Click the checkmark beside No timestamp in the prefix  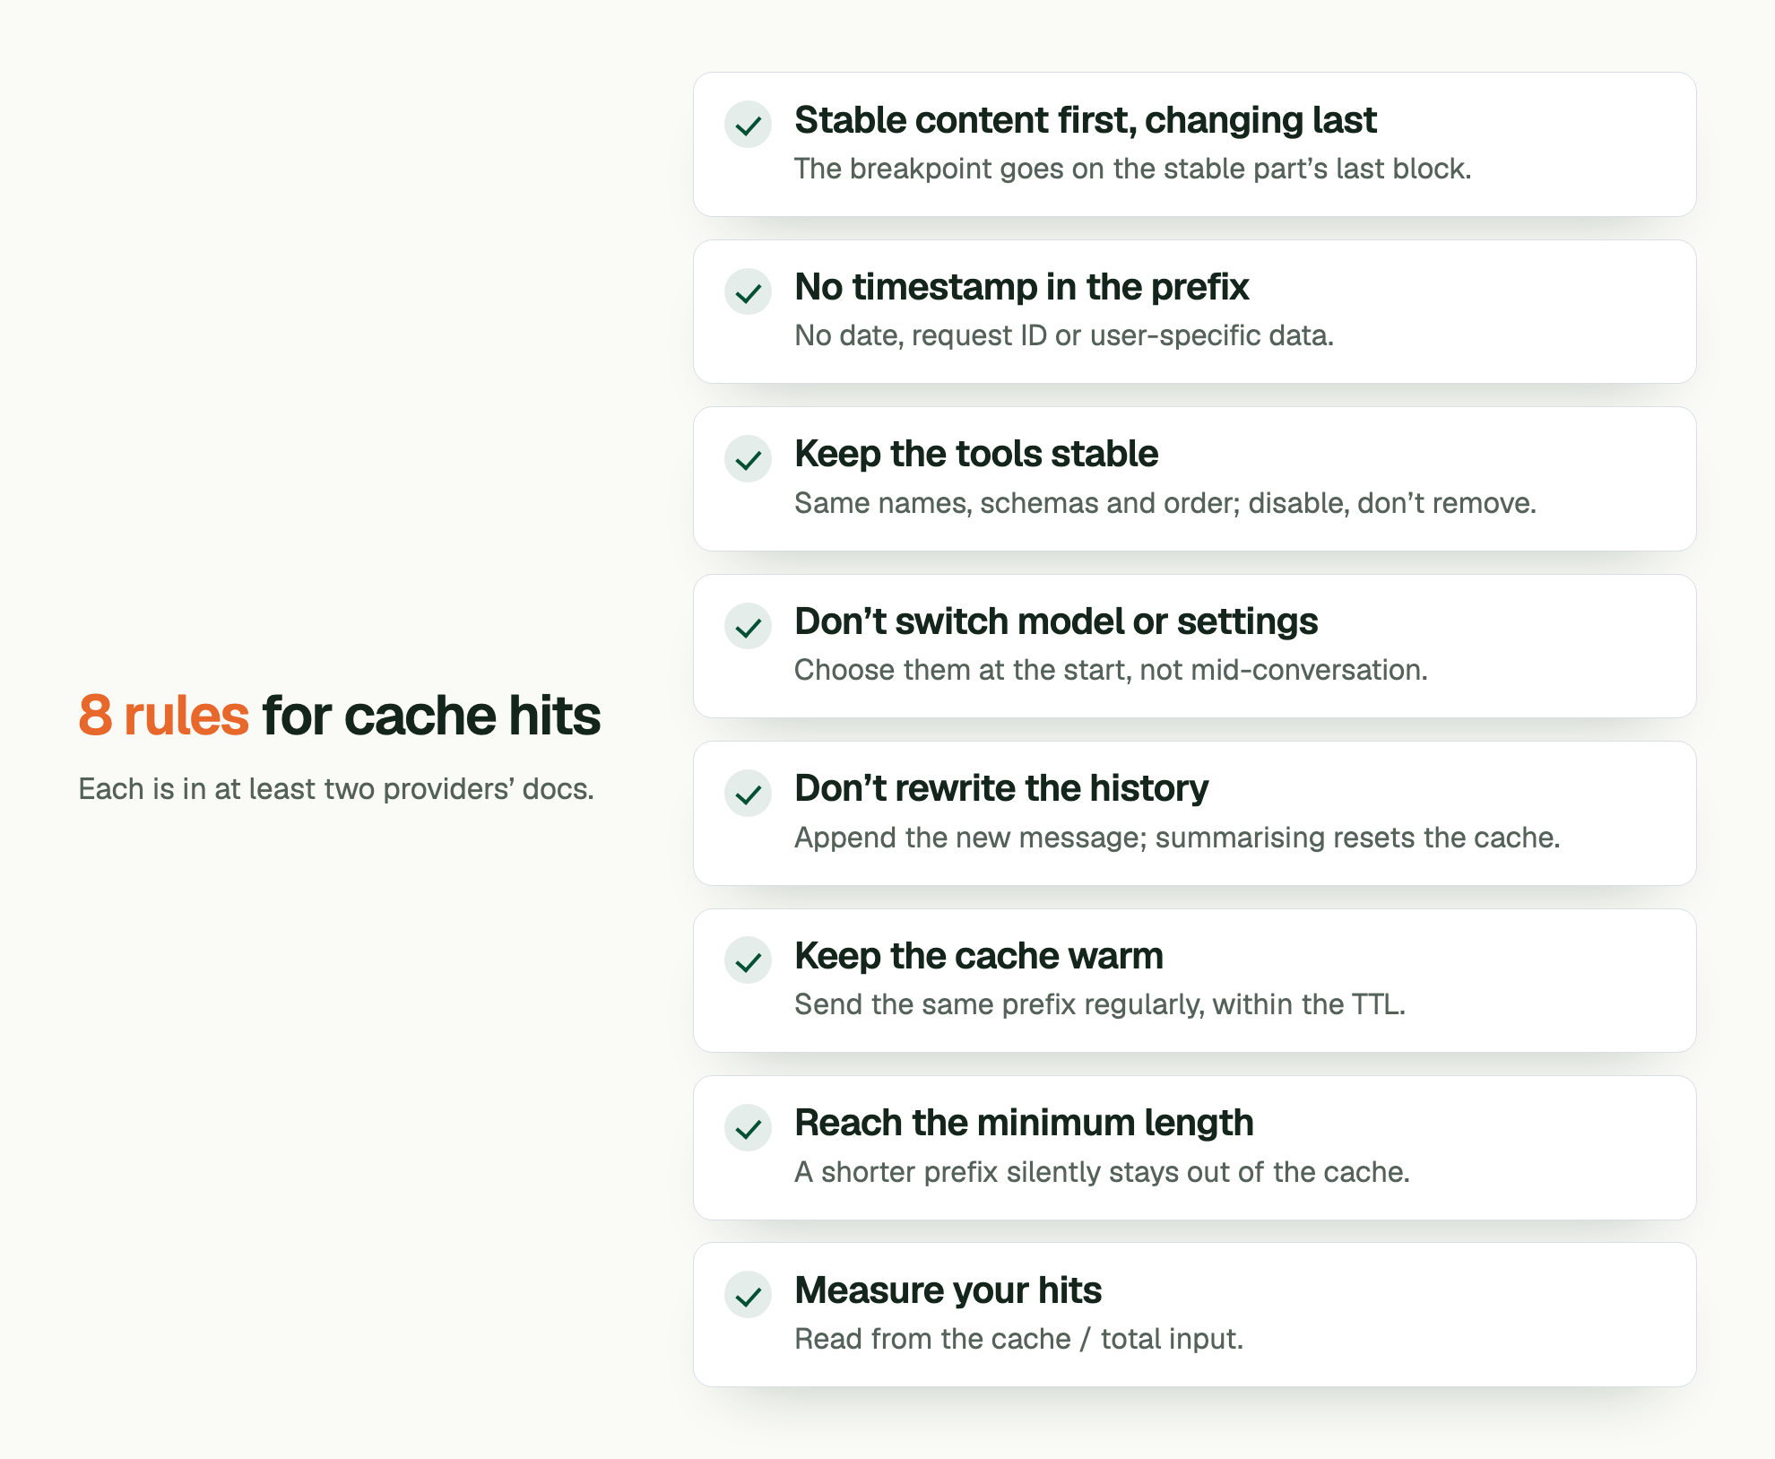pyautogui.click(x=749, y=291)
